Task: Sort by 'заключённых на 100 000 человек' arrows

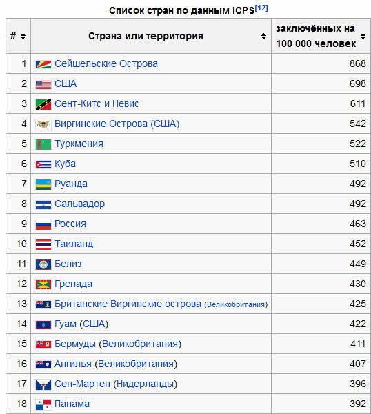Action: (x=363, y=36)
